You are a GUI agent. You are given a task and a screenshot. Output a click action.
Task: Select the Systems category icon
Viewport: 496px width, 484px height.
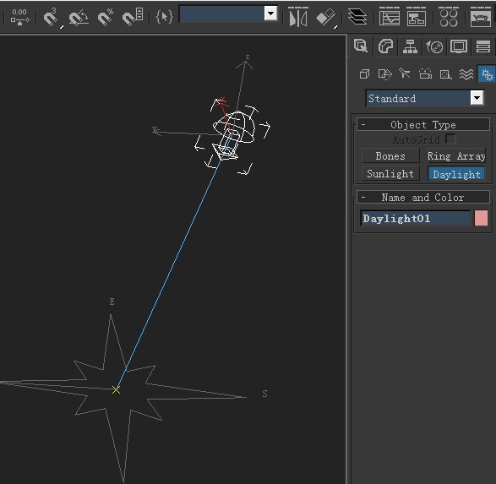point(487,74)
